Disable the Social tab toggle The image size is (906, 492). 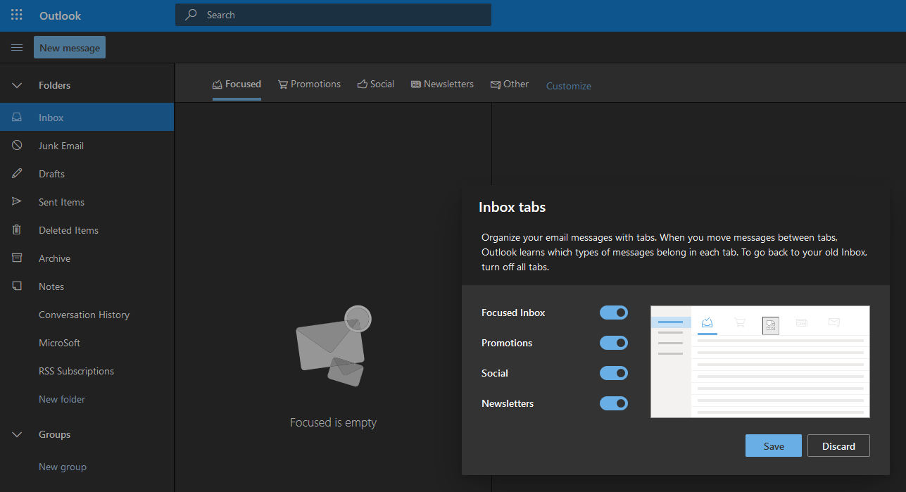(x=614, y=373)
